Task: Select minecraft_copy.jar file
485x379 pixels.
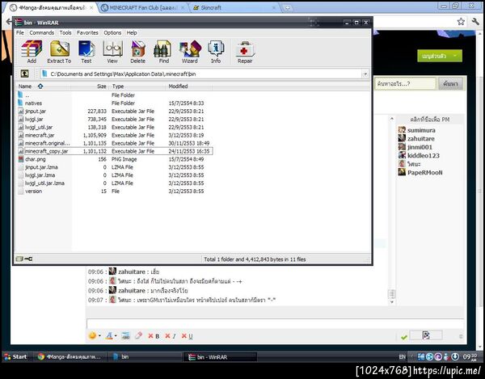Action: coord(46,151)
